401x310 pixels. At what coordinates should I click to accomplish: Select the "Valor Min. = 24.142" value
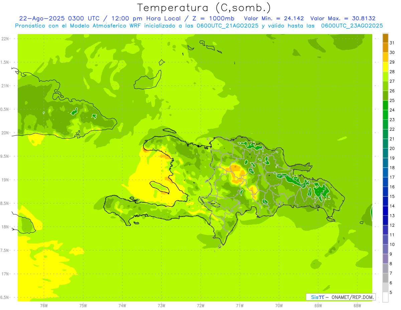click(x=274, y=18)
